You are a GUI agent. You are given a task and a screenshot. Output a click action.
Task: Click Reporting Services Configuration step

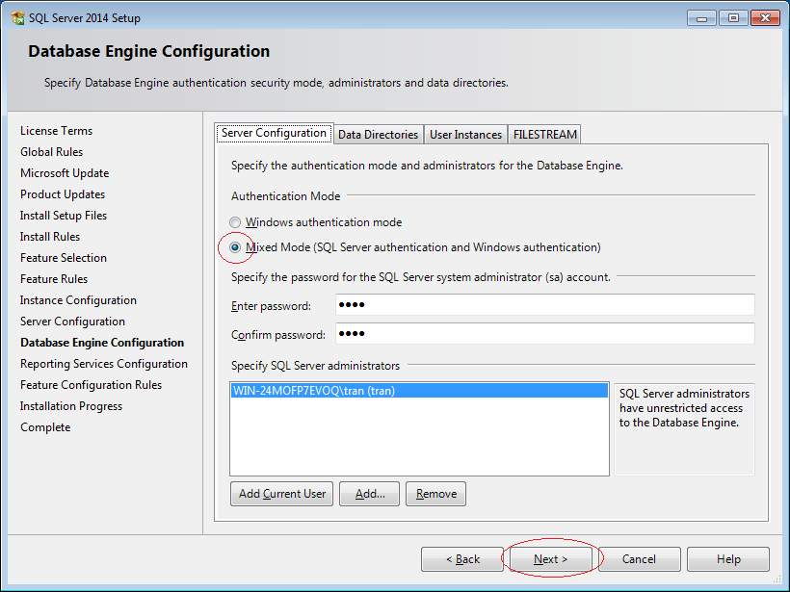point(104,364)
